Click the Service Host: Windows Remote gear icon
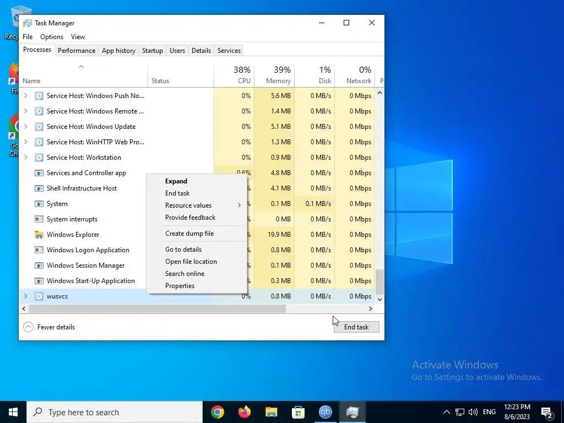564x423 pixels. 39,111
